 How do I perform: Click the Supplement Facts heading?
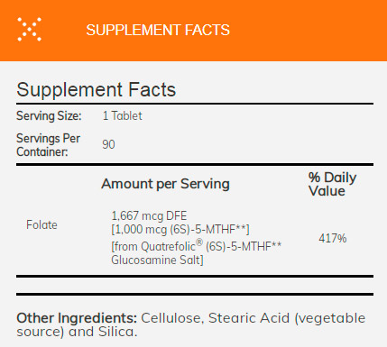point(97,89)
